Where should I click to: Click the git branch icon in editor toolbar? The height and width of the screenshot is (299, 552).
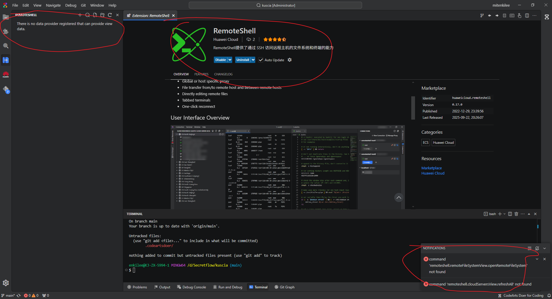tap(482, 16)
